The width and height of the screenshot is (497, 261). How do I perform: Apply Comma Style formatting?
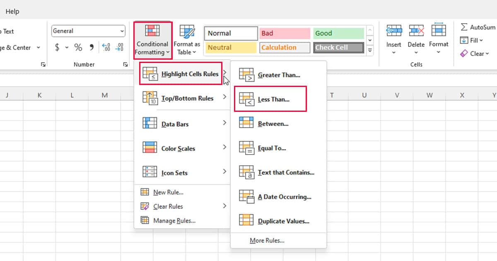92,47
